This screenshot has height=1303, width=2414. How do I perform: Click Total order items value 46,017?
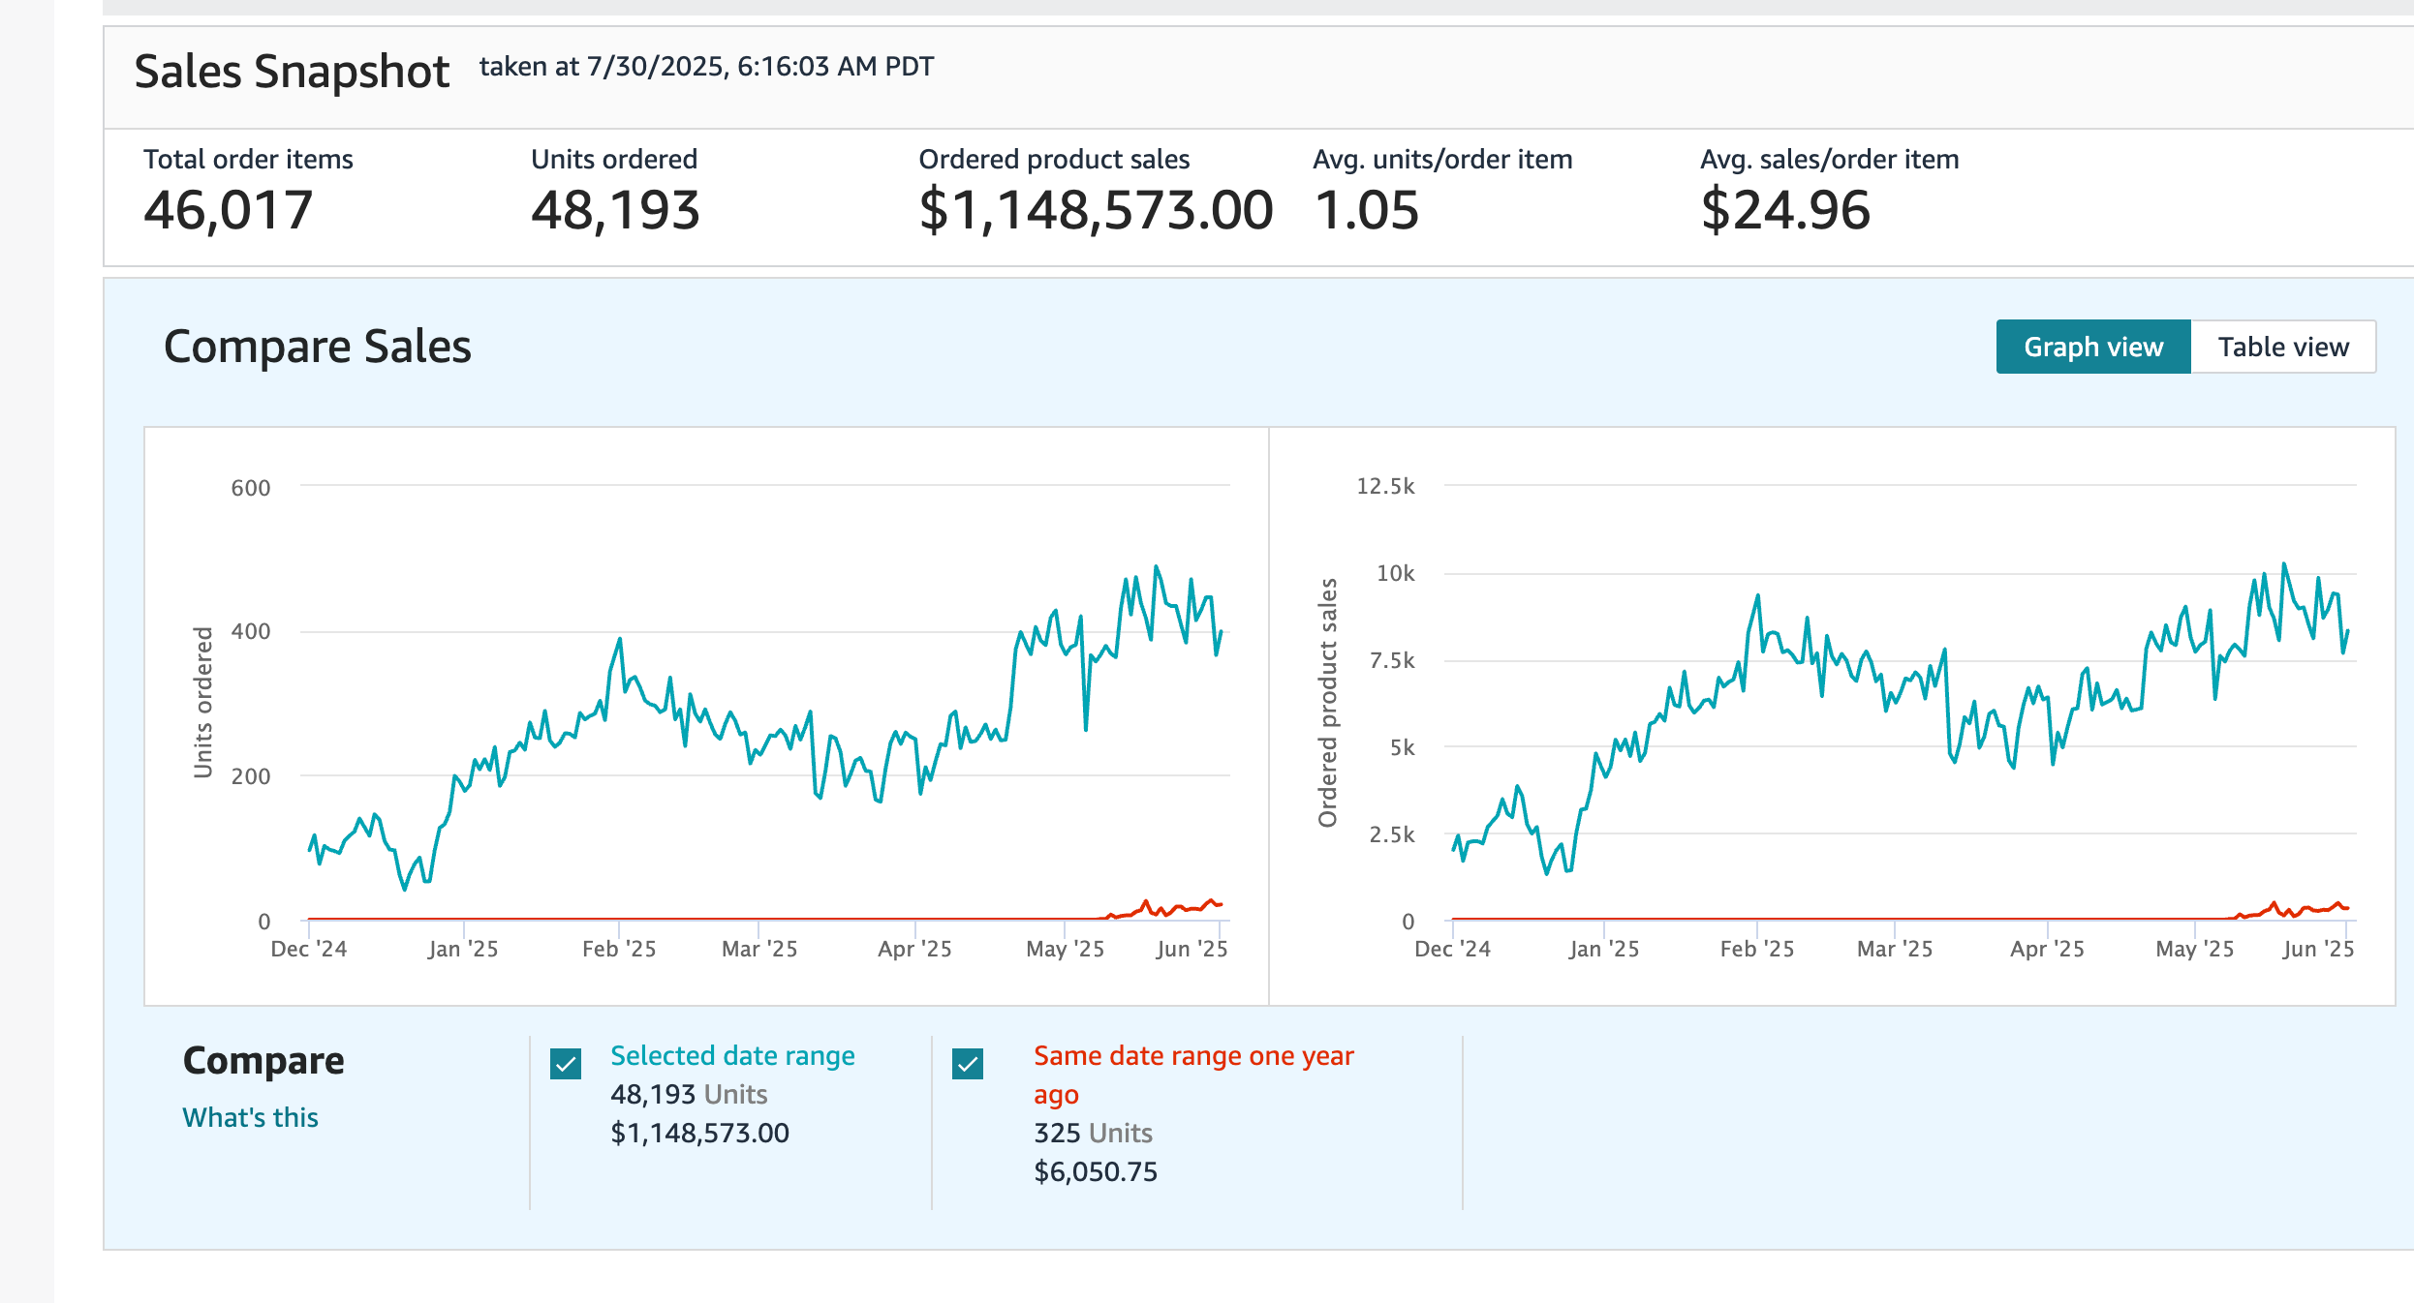pos(229,210)
